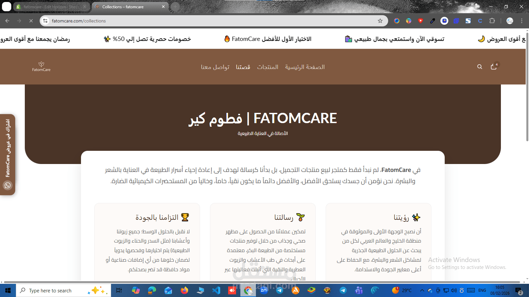This screenshot has height=297, width=529.
Task: Click the 29°C weather widget
Action: point(402,290)
